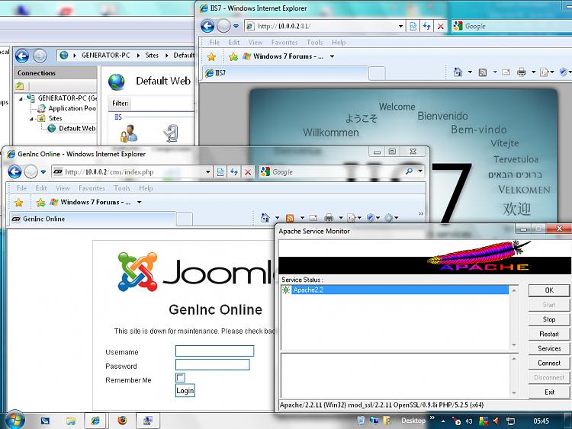This screenshot has width=572, height=429.
Task: Go back in the IIS7 Internet Explorer window
Action: pos(207,26)
